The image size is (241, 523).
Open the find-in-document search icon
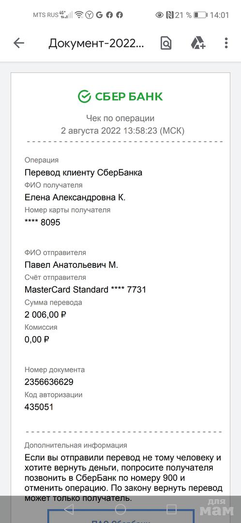click(x=166, y=43)
